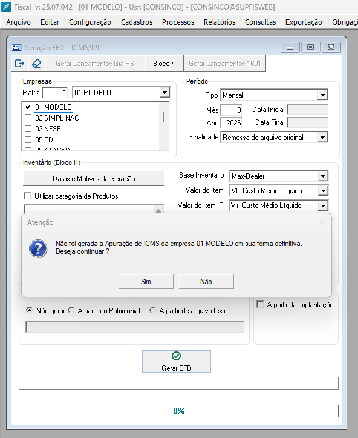The height and width of the screenshot is (438, 358).
Task: Click Não in the Atenção dialog
Action: pyautogui.click(x=206, y=282)
